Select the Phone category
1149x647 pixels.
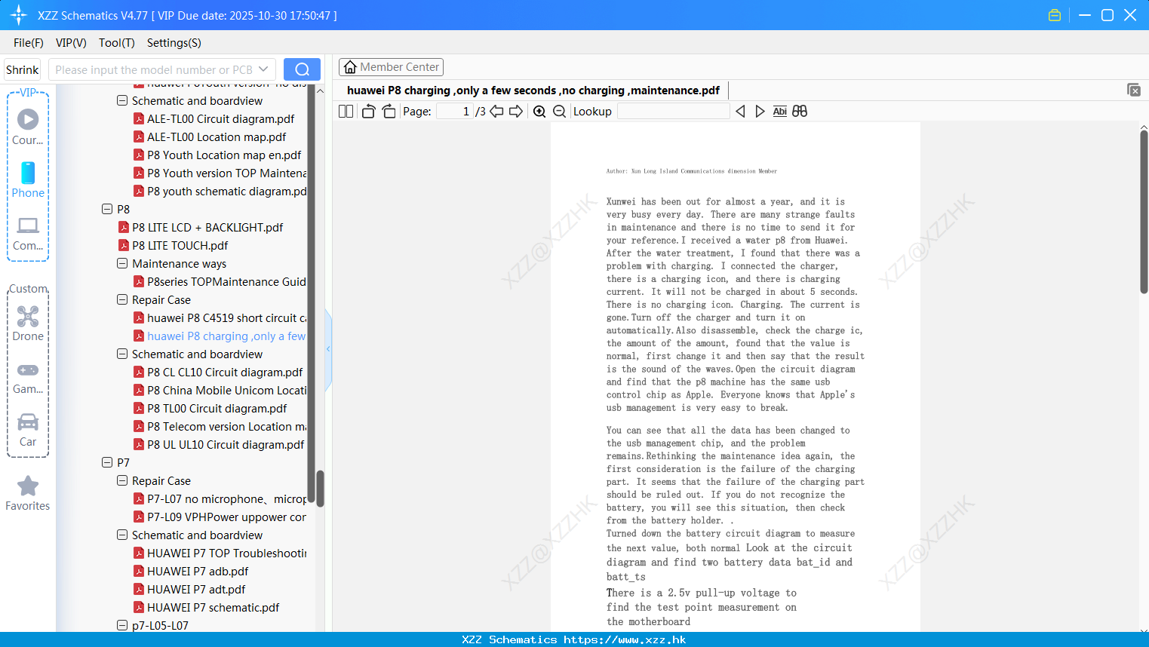28,180
